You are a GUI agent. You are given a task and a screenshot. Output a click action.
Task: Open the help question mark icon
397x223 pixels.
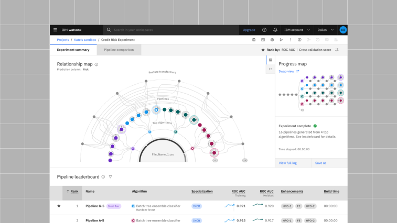click(264, 30)
